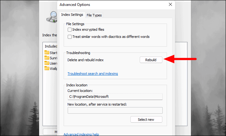Viewport: 226px width, 136px height.
Task: Enable Index encrypted files checkbox
Action: pos(70,30)
